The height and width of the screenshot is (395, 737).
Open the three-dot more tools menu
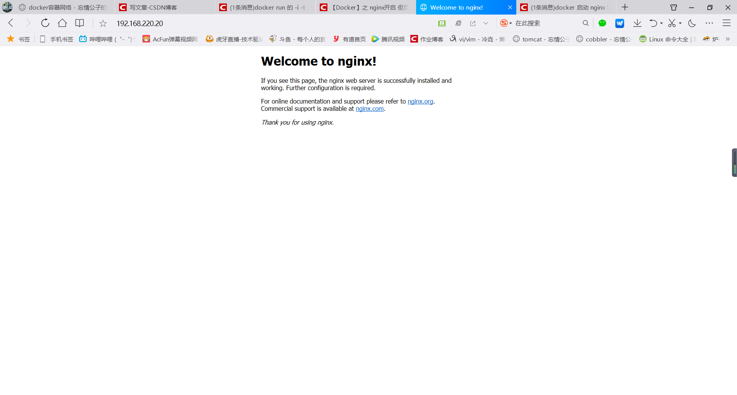[x=709, y=23]
